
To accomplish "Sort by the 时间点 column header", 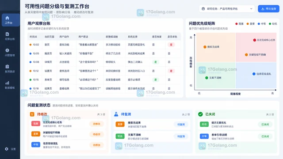I will coord(34,37).
